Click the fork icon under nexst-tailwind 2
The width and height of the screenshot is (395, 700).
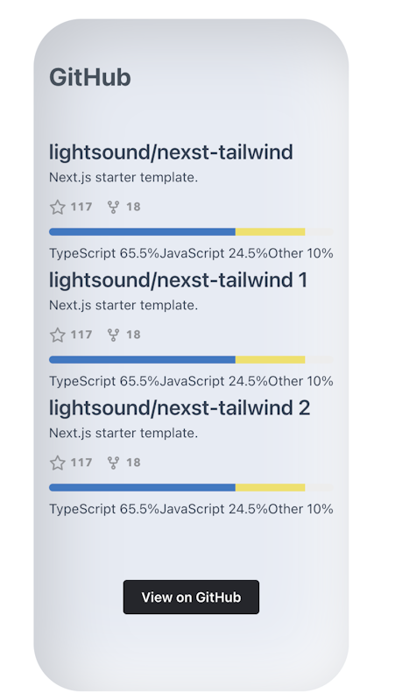point(113,463)
